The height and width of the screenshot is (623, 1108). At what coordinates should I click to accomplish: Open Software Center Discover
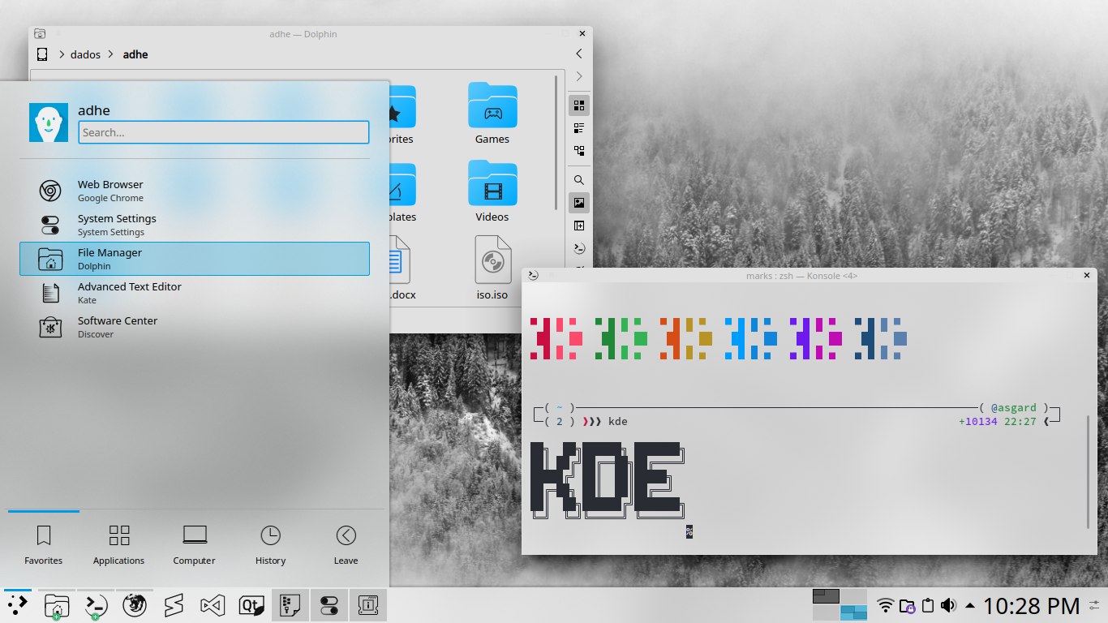click(195, 327)
